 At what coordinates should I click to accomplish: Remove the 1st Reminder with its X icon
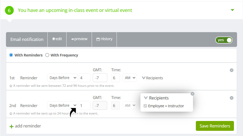click(x=232, y=70)
